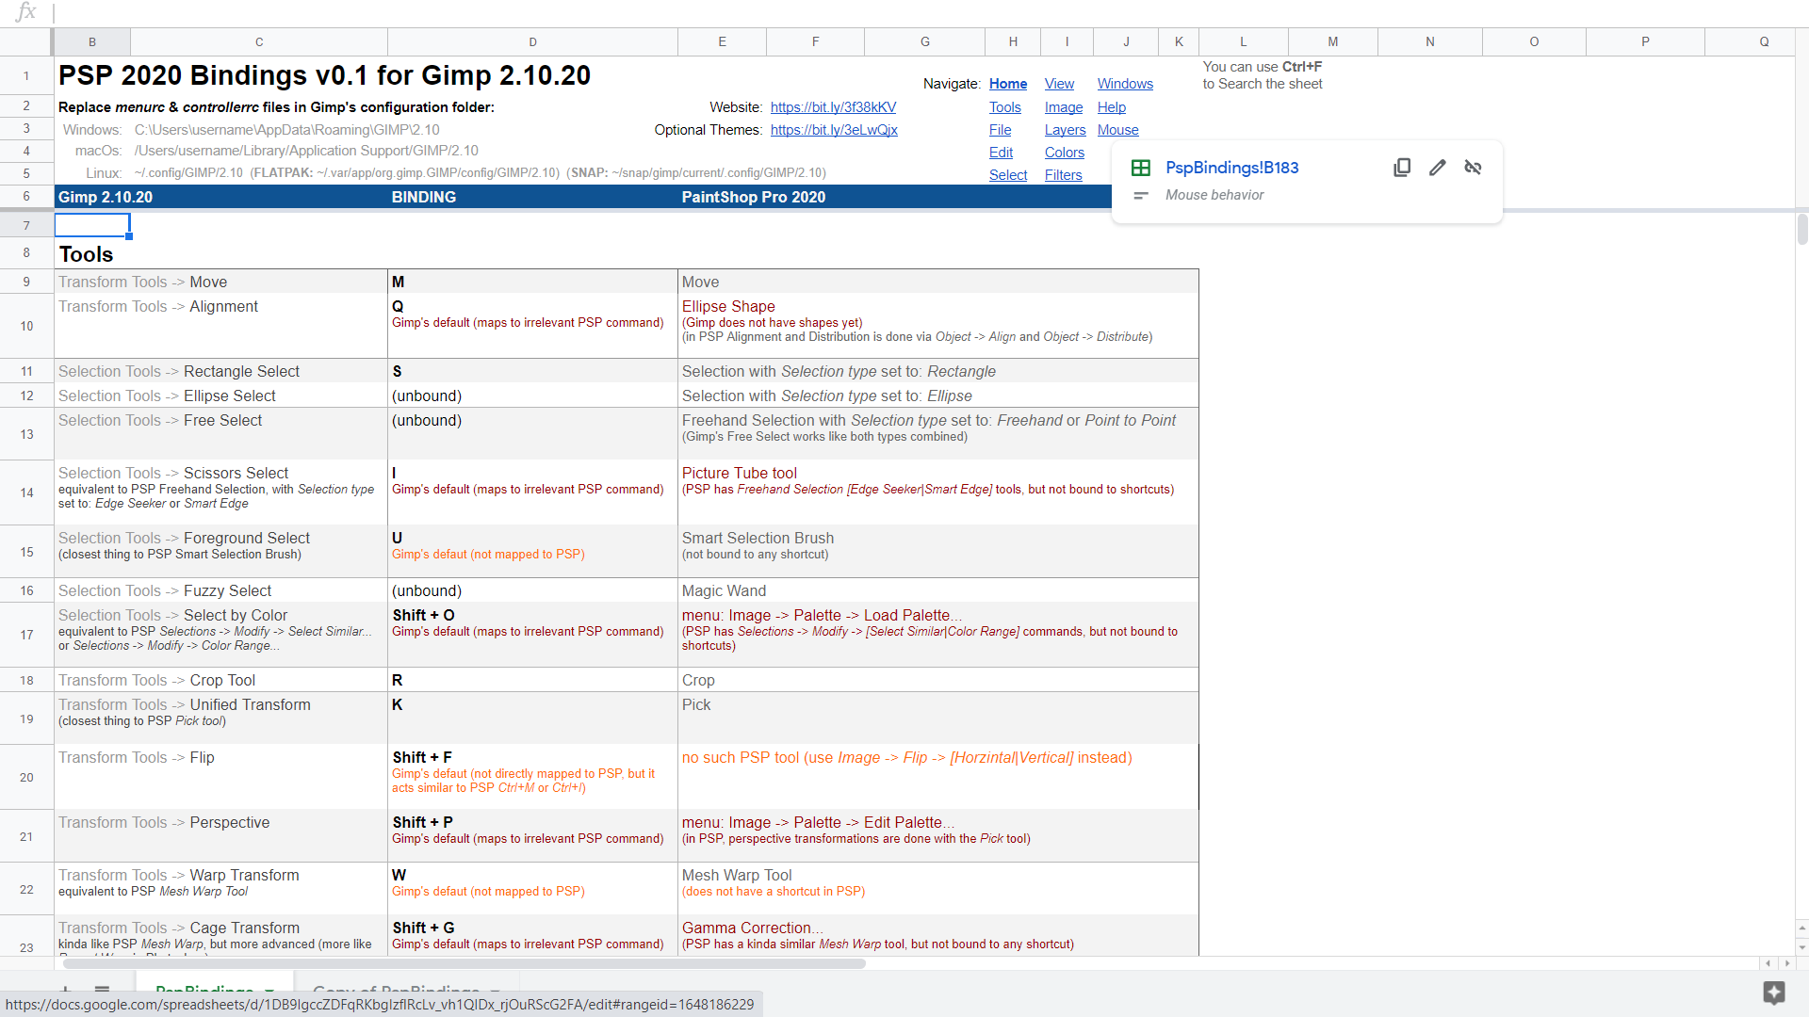Select column G header
Viewport: 1809px width, 1017px height.
[925, 41]
